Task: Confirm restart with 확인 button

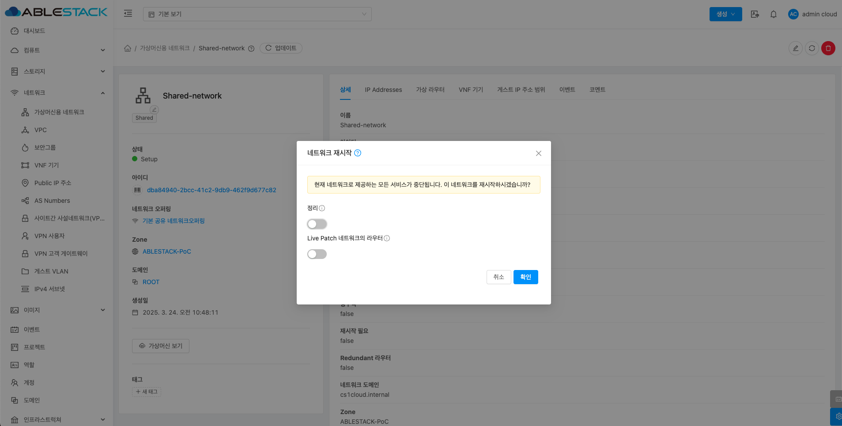Action: (525, 277)
